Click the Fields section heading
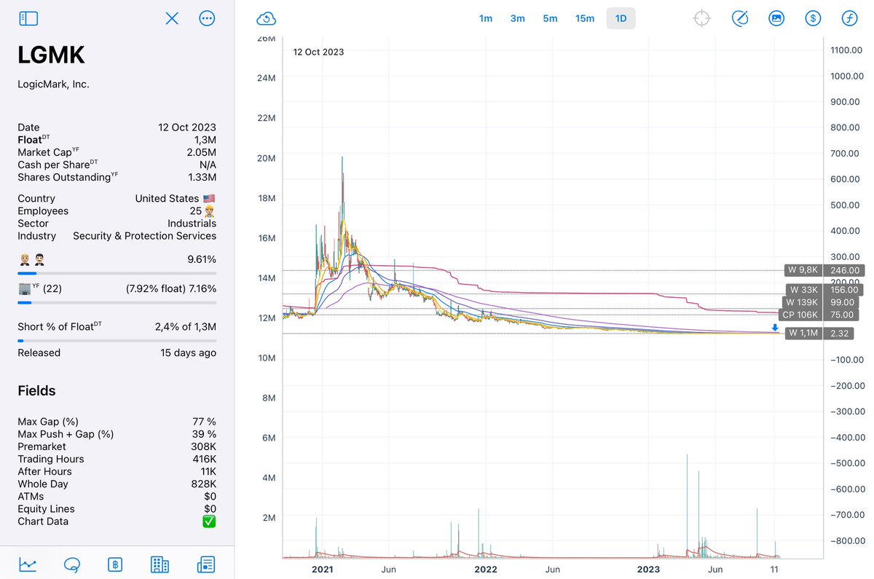Screen dimensions: 874x579 coord(36,391)
